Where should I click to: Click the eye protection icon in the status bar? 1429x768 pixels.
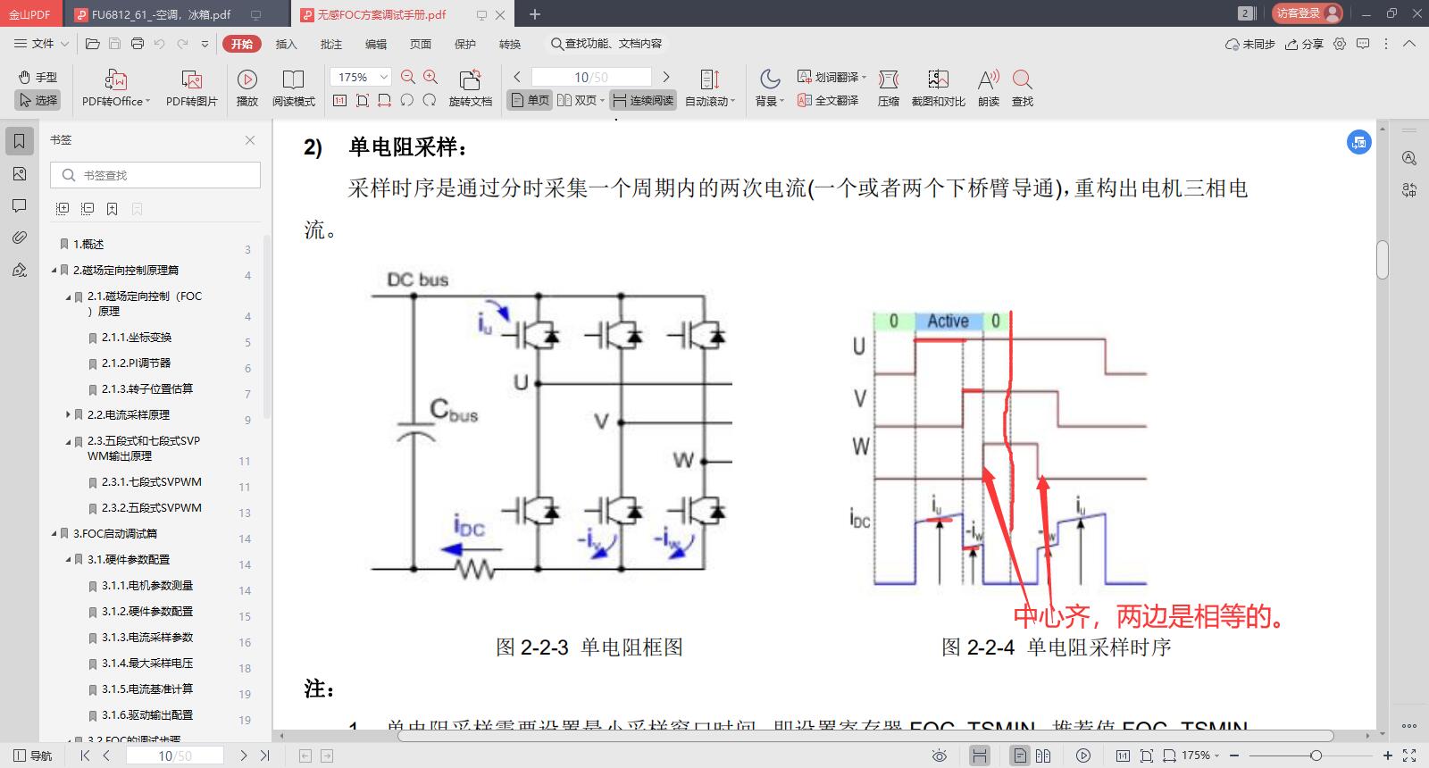(x=940, y=755)
